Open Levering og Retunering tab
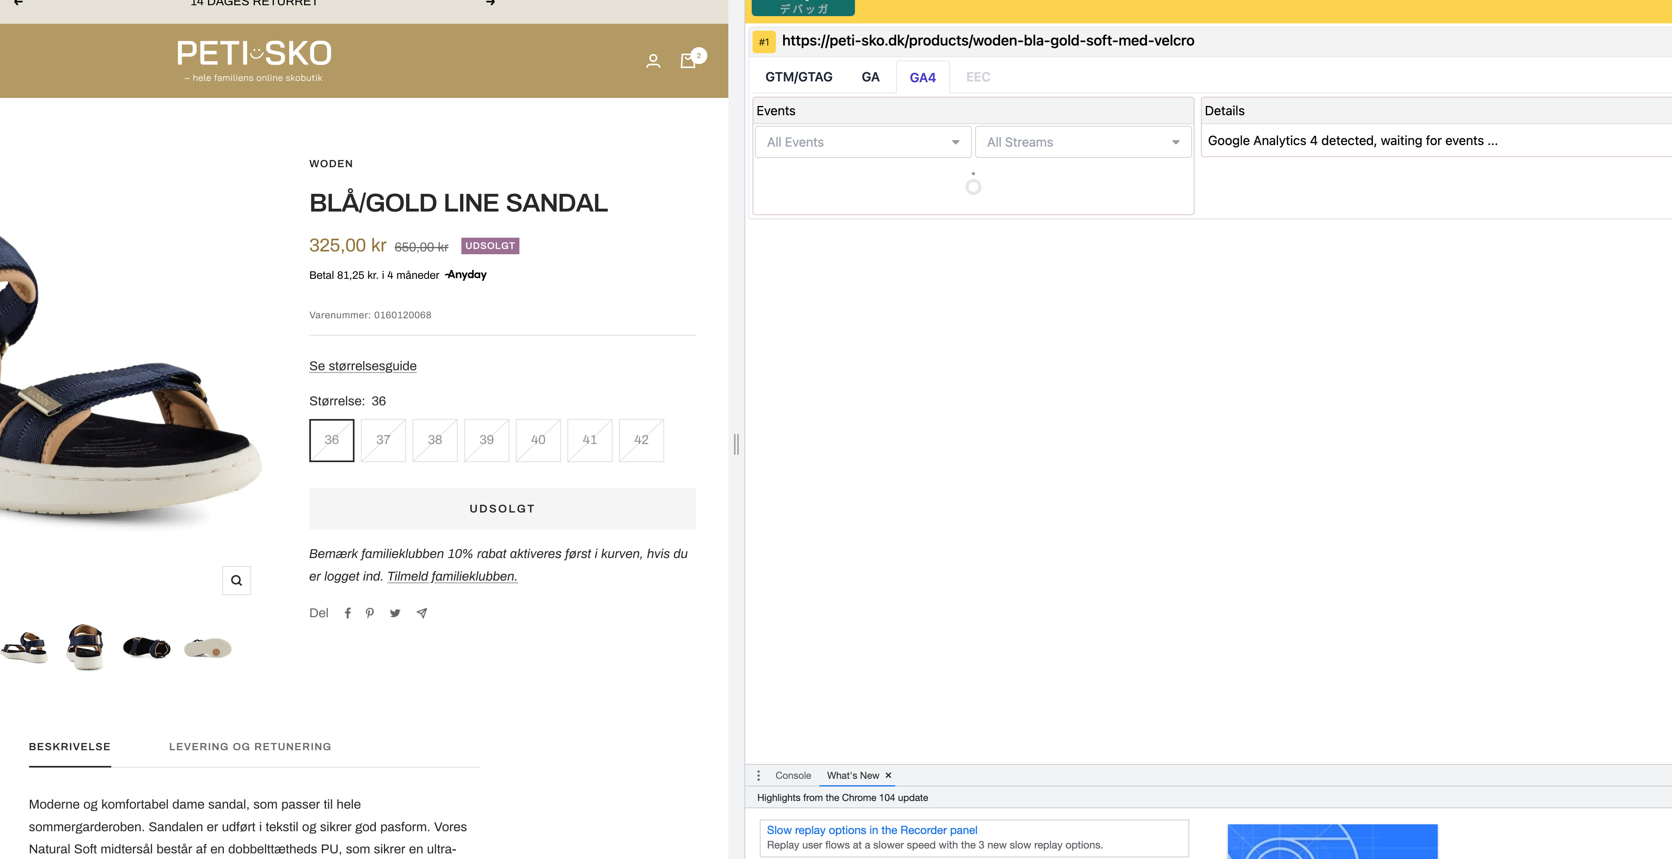Screen dimensions: 1672x859 click(250, 747)
